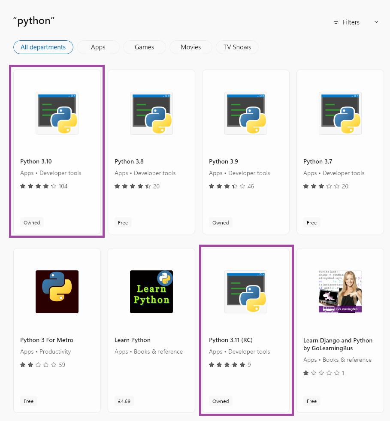Click the Python 3 For Metro icon
This screenshot has width=390, height=421.
[57, 291]
